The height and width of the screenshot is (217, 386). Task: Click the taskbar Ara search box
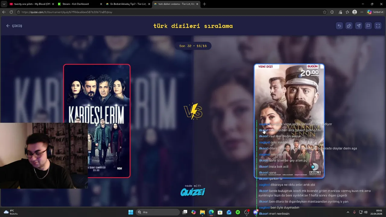point(157,212)
